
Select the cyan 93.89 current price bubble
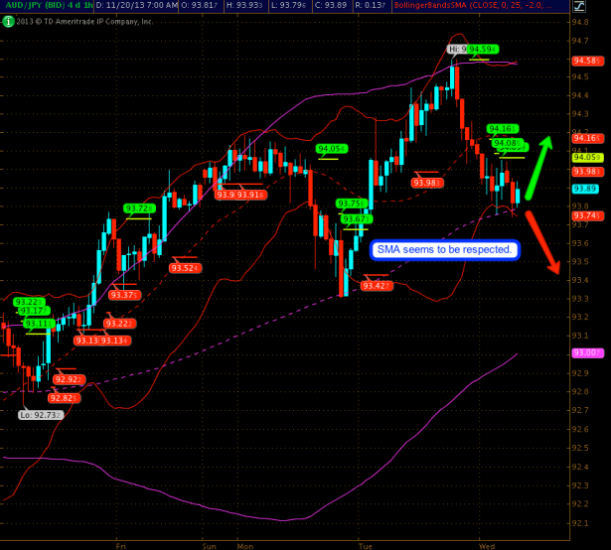pyautogui.click(x=584, y=189)
